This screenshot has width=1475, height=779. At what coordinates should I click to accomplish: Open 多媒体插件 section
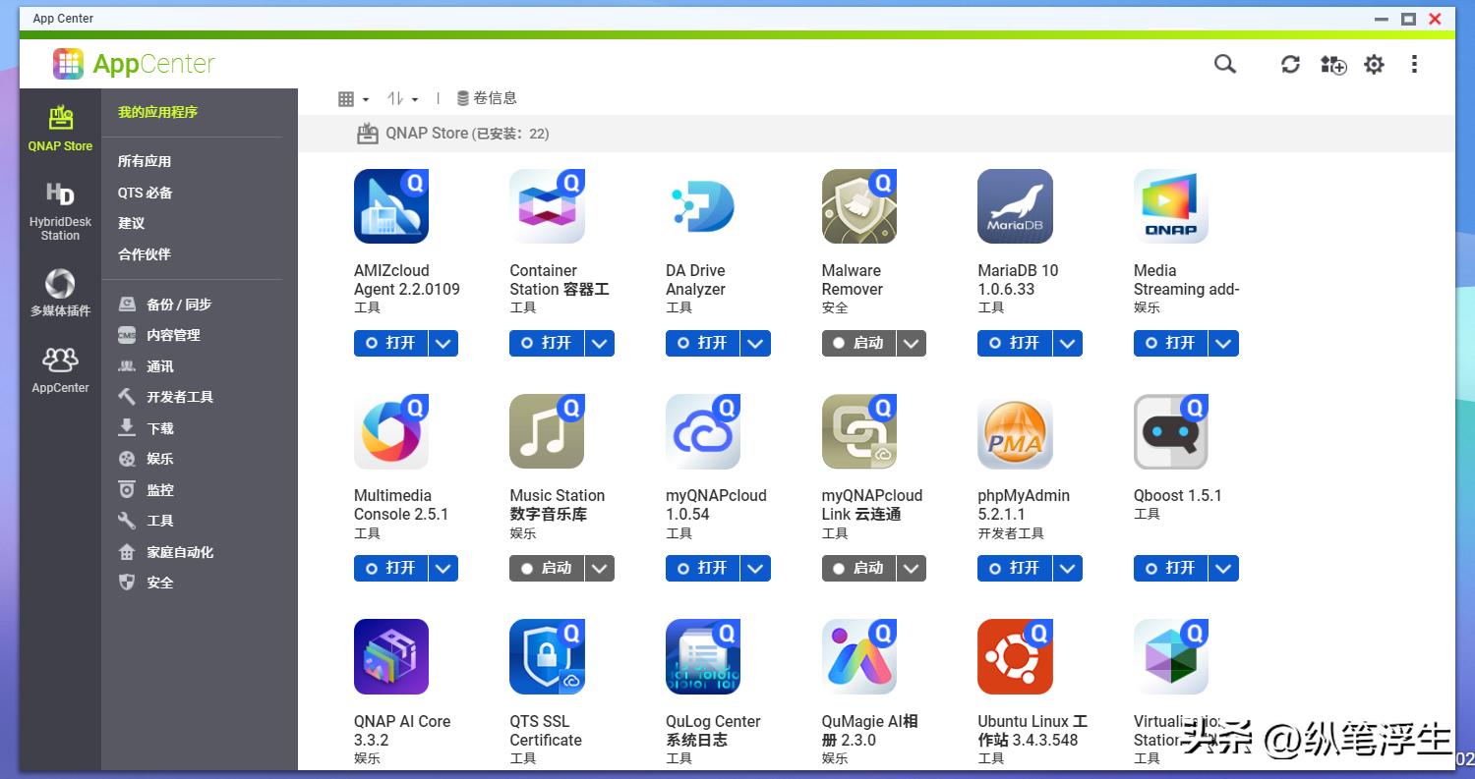(60, 293)
